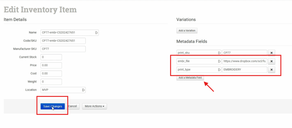Screen dimensions: 292x128
Task: Select the Current Stock field
Action: [x=51, y=57]
